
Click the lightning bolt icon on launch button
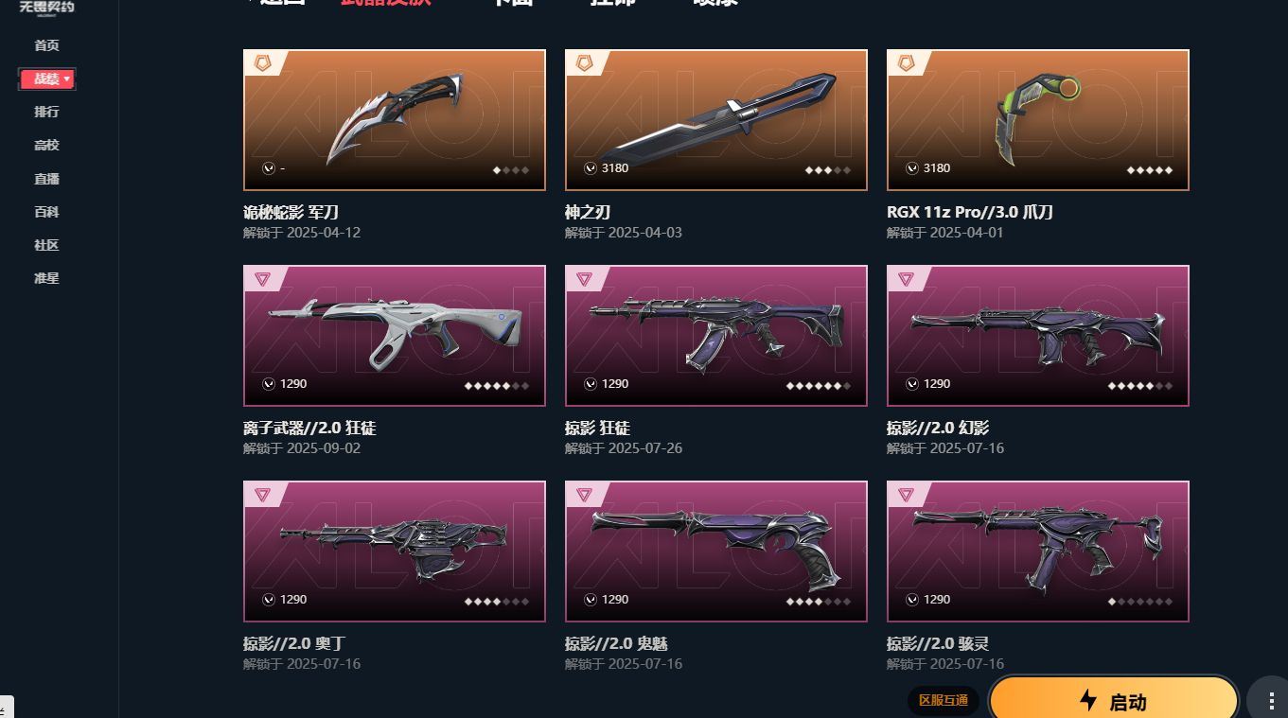click(x=1088, y=701)
